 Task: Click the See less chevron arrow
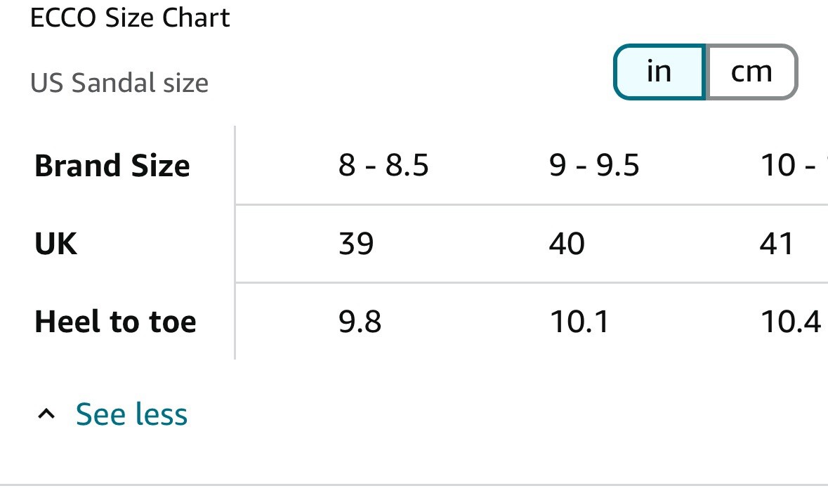(46, 414)
